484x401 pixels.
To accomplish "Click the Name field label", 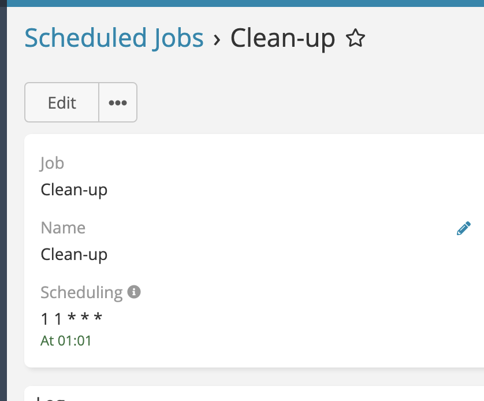I will (x=63, y=228).
